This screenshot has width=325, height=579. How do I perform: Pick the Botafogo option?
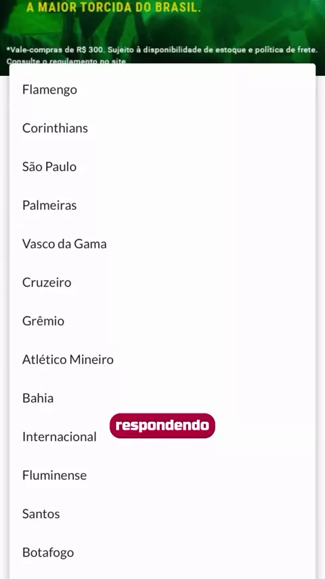pyautogui.click(x=162, y=553)
